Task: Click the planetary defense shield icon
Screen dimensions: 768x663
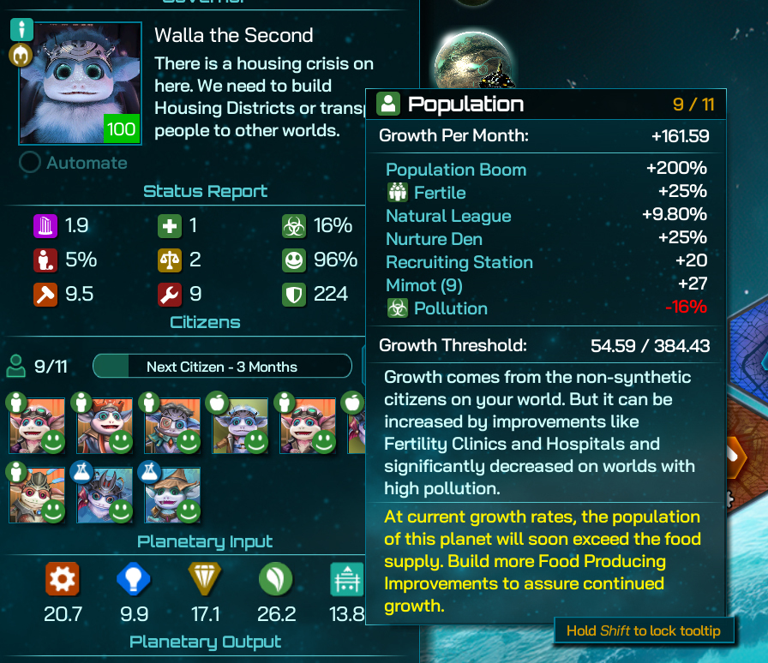Action: 294,295
